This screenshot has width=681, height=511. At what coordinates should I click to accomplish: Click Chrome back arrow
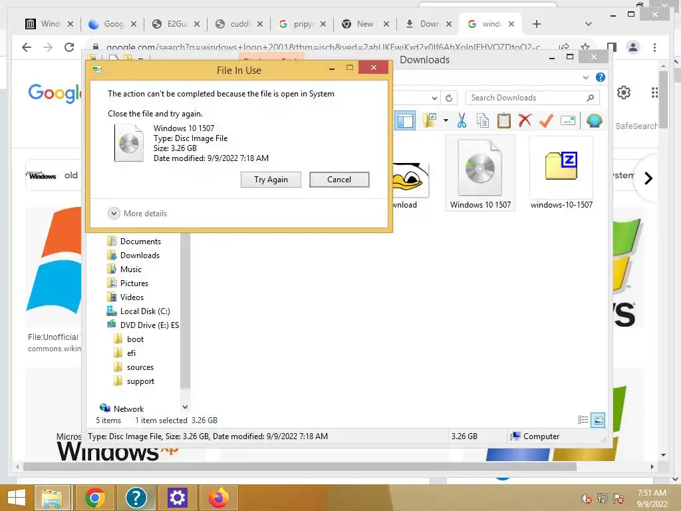[x=27, y=47]
